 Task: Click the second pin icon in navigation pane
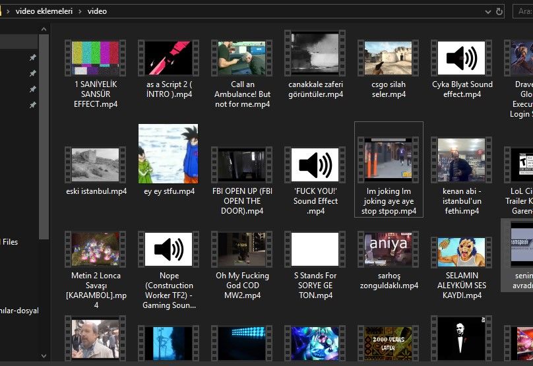[32, 73]
